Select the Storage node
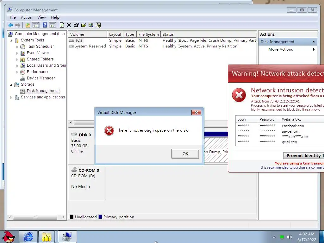Viewport: 324px width, 243px height. tap(28, 84)
